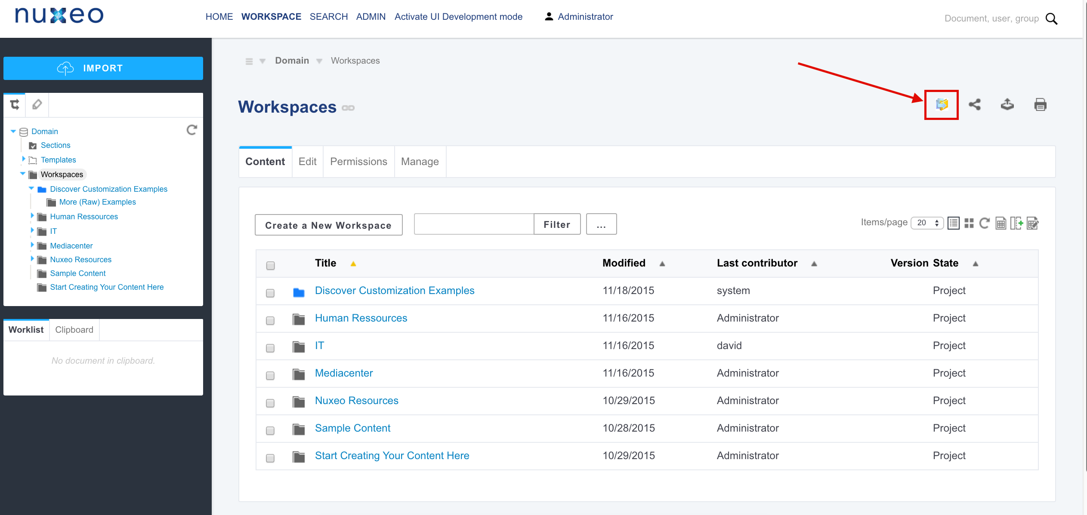The image size is (1087, 515).
Task: Check the checkbox next to Human Ressources row
Action: pyautogui.click(x=270, y=320)
